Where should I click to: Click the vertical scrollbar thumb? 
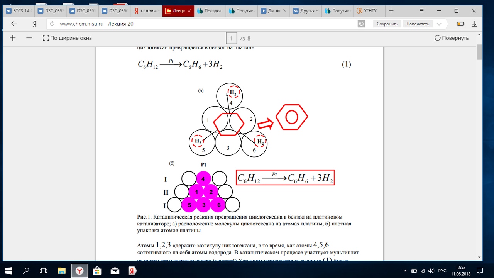(x=479, y=52)
